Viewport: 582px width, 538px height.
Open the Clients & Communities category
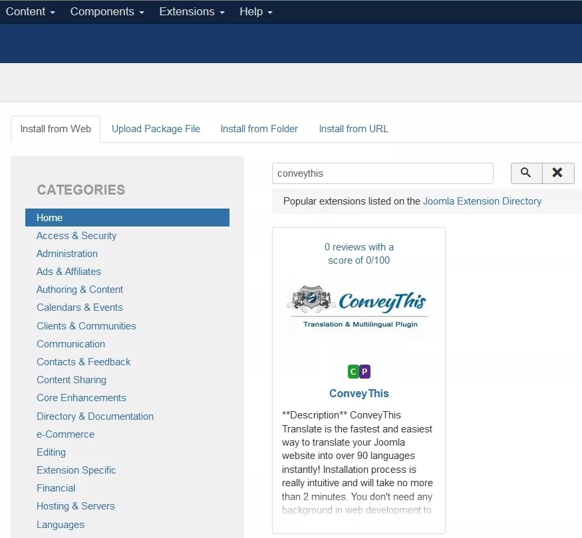coord(86,326)
